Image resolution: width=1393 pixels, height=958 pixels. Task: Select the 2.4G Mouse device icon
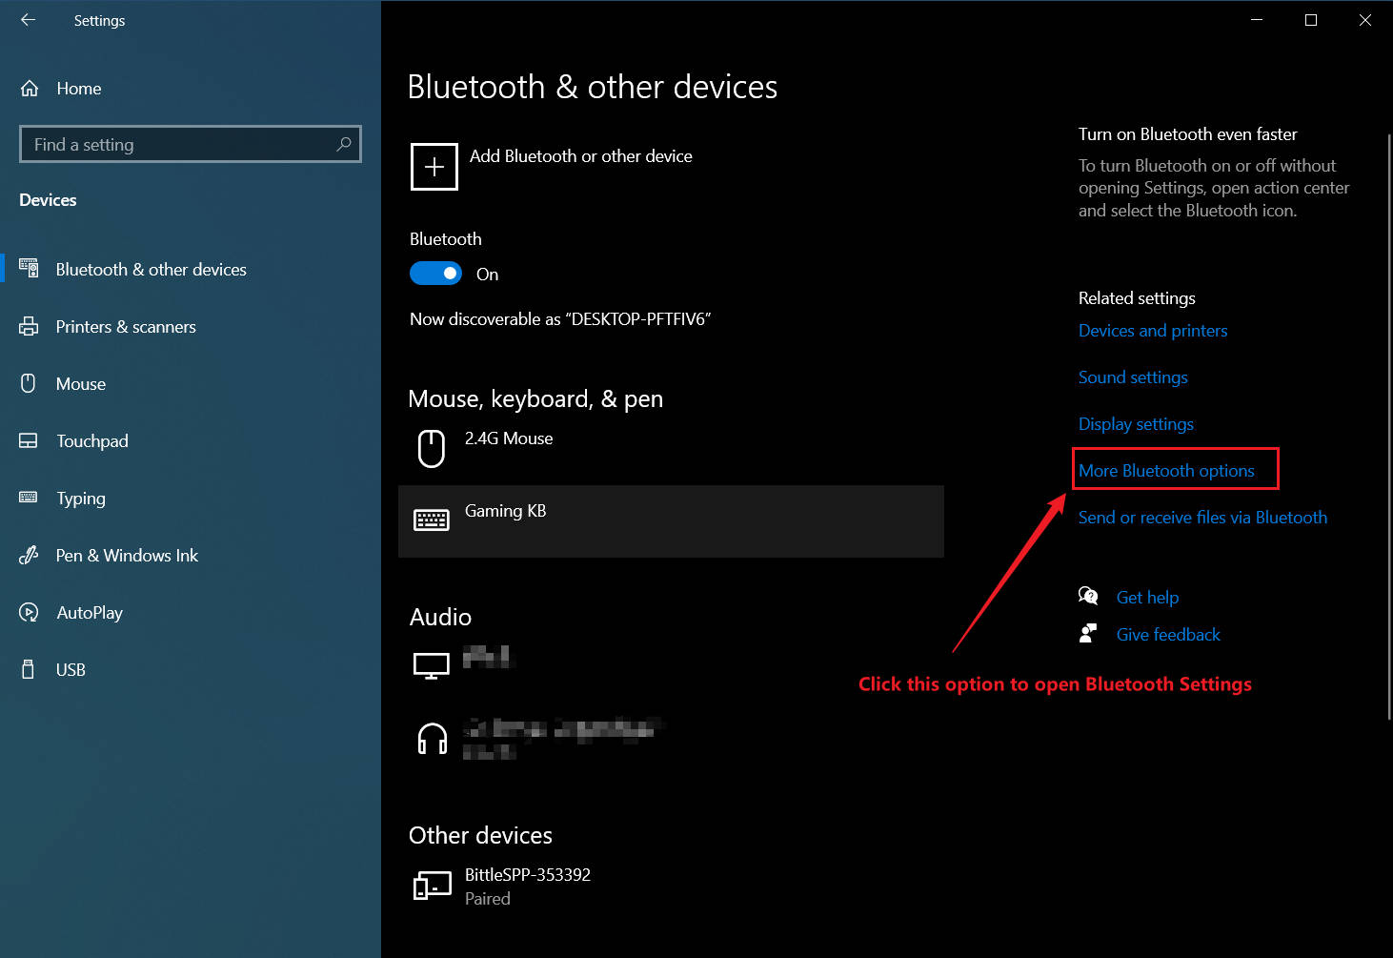[x=432, y=448]
